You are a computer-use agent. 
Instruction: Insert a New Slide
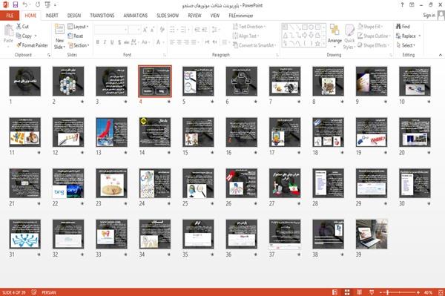pos(59,37)
